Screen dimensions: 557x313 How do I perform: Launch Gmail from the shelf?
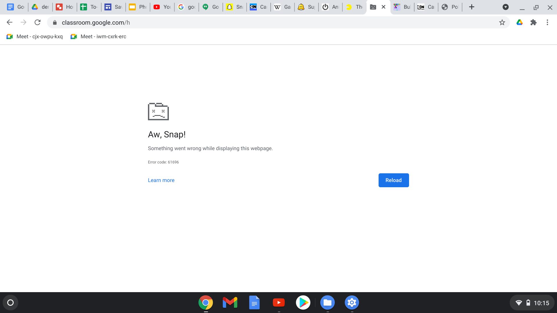tap(230, 302)
